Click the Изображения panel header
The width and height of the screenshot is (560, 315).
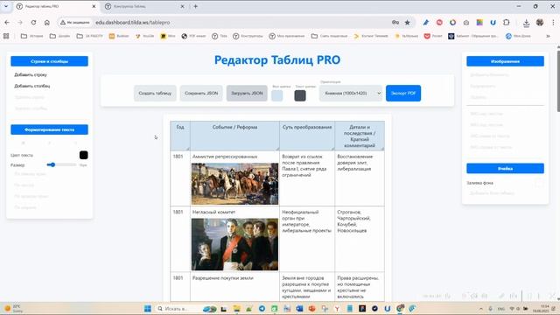(x=505, y=61)
